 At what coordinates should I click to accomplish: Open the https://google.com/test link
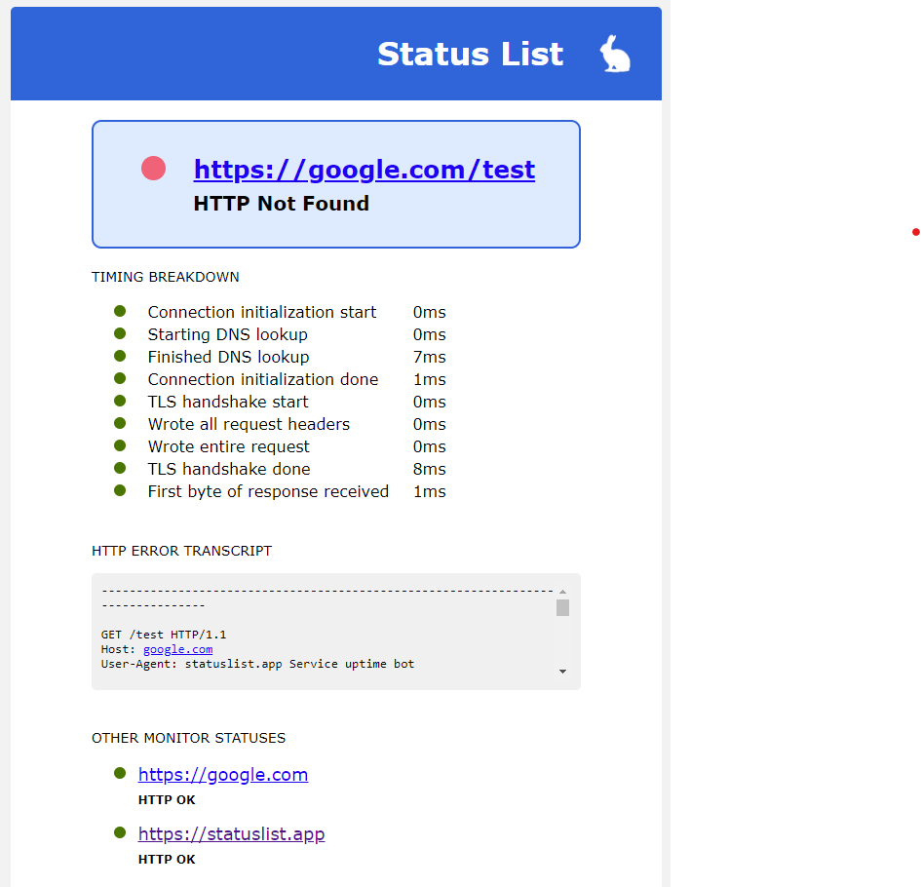pos(364,170)
